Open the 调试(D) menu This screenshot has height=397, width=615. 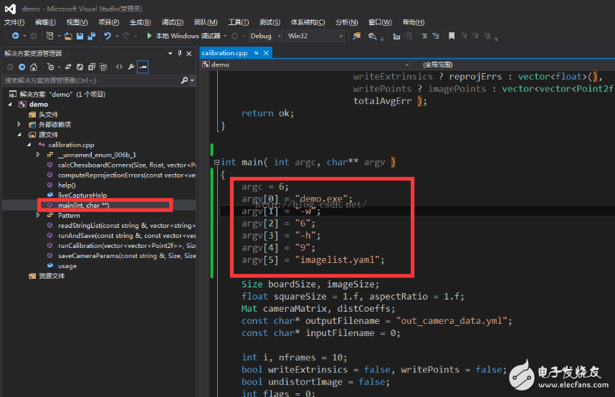(172, 22)
